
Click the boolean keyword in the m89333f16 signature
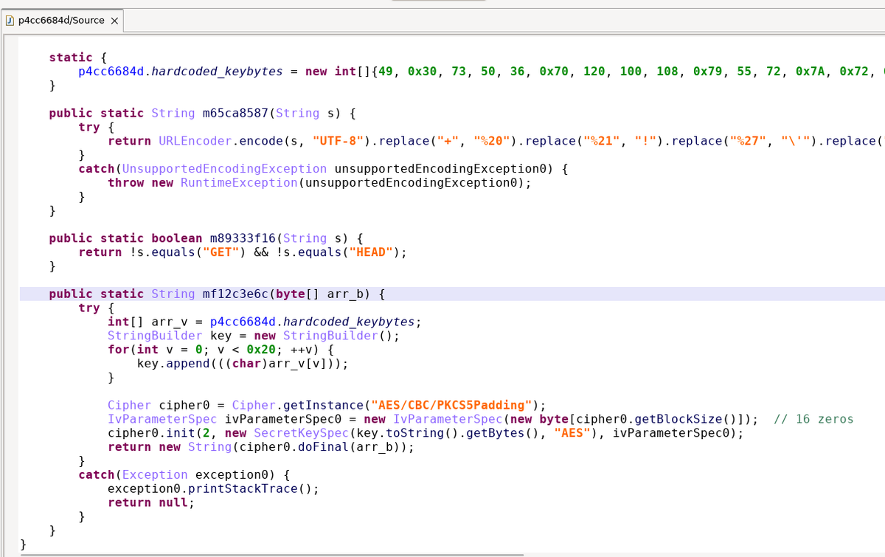[176, 238]
